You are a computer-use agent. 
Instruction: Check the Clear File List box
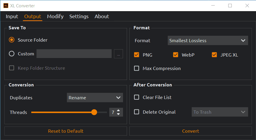[x=136, y=97]
